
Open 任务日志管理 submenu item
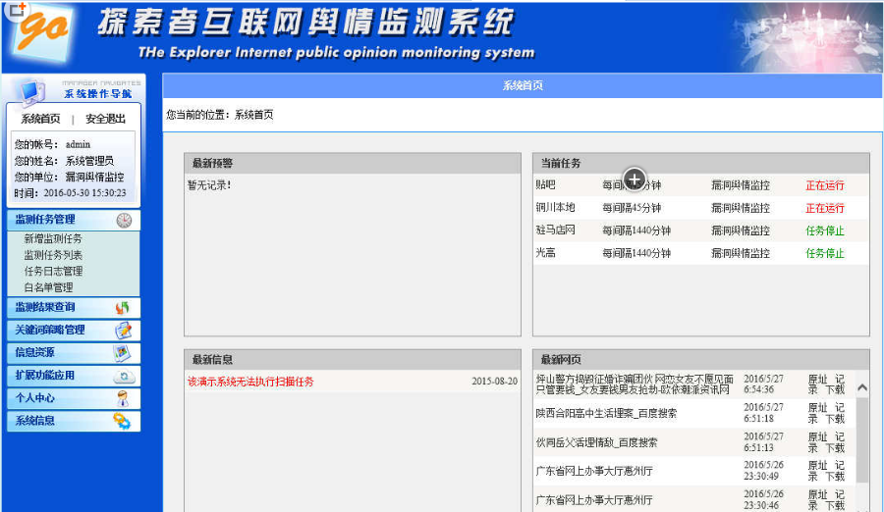53,272
